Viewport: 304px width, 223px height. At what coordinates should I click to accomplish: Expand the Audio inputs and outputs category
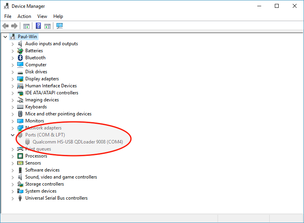[12, 44]
